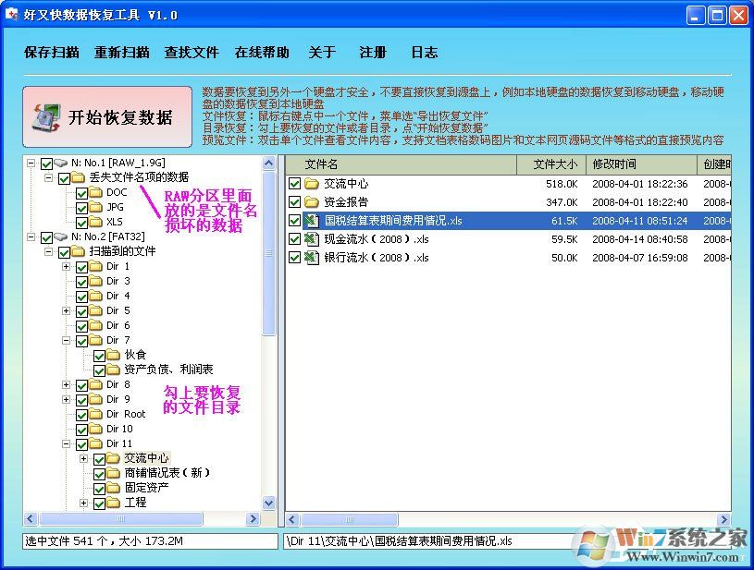
Task: Click the Excel icon next to 银行流水（2008）.xls
Action: [312, 257]
